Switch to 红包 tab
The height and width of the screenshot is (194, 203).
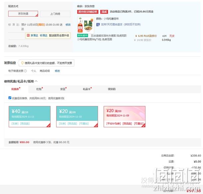click(x=40, y=89)
